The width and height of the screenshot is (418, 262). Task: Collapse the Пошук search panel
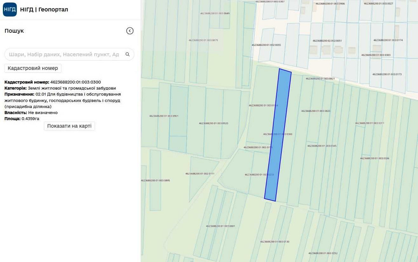coord(130,31)
